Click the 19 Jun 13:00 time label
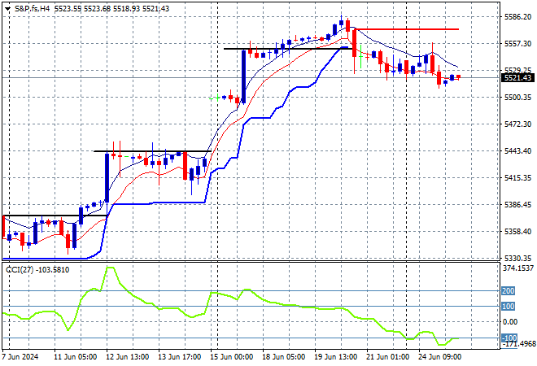The image size is (537, 366). click(335, 357)
